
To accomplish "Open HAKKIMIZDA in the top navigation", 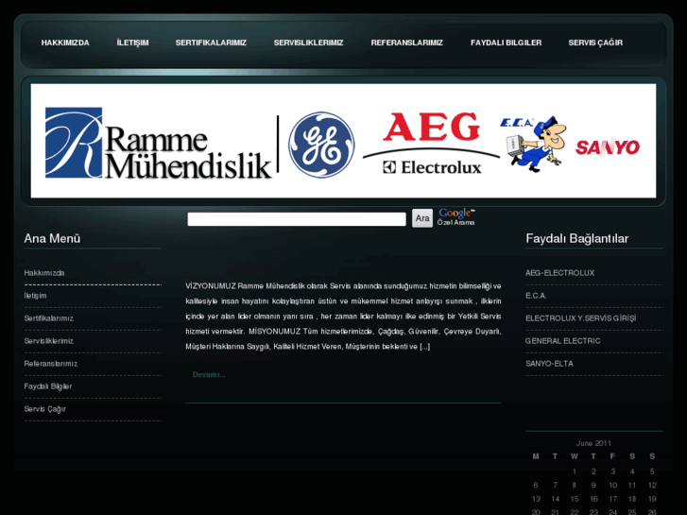I will pos(65,43).
